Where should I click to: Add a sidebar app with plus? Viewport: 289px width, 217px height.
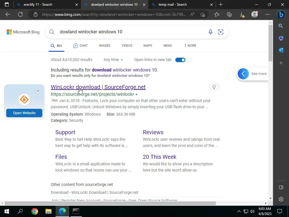(x=281, y=63)
